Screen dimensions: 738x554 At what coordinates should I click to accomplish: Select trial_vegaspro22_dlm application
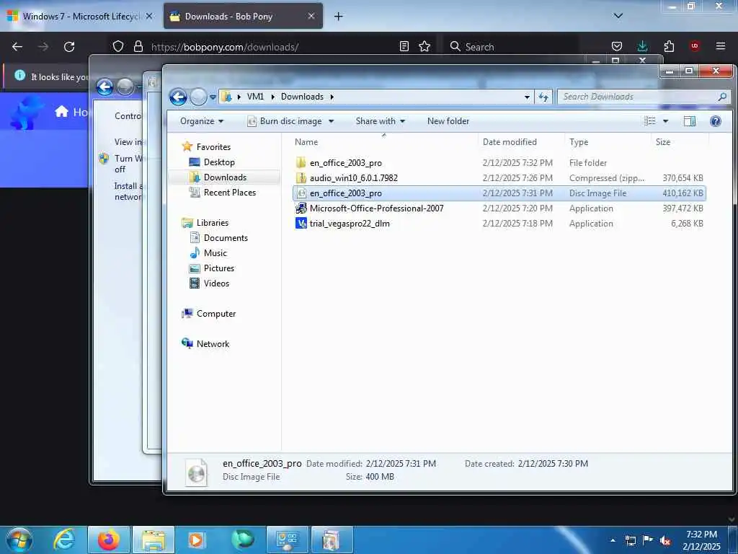pyautogui.click(x=499, y=224)
